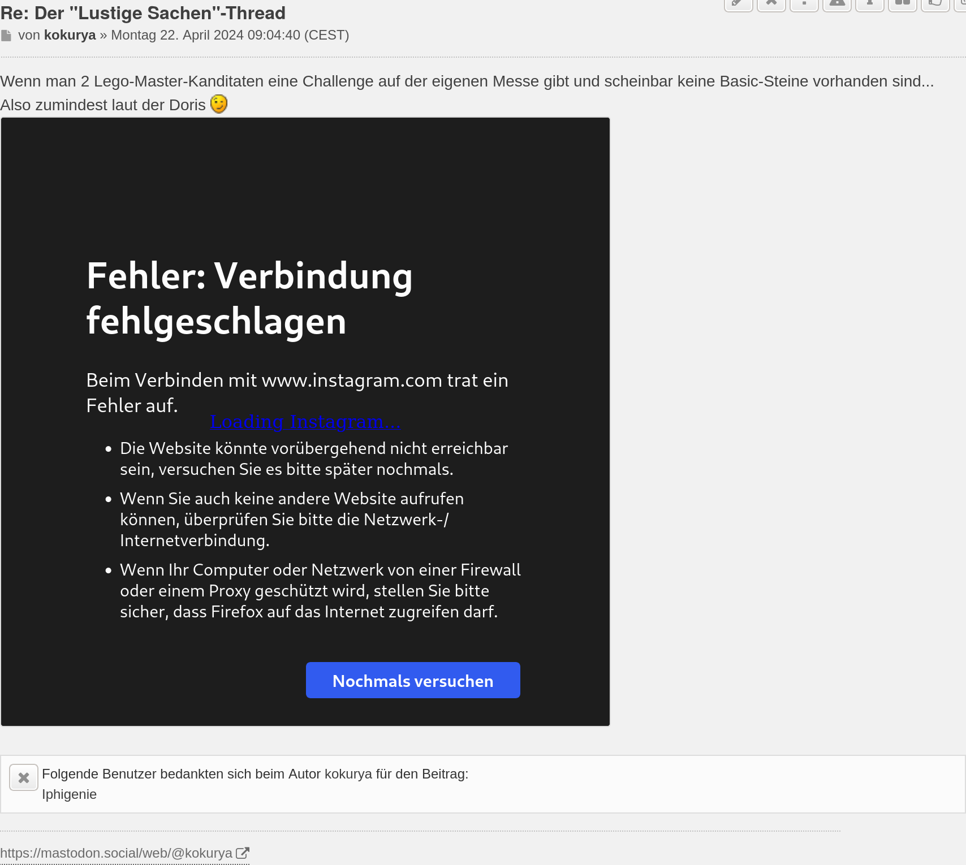Quote this post using the quote icon
The height and width of the screenshot is (865, 966).
(x=903, y=3)
